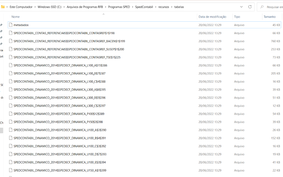The height and width of the screenshot is (177, 283).
Task: Click file icon of CONTASREF$1$198
Action: [11, 33]
